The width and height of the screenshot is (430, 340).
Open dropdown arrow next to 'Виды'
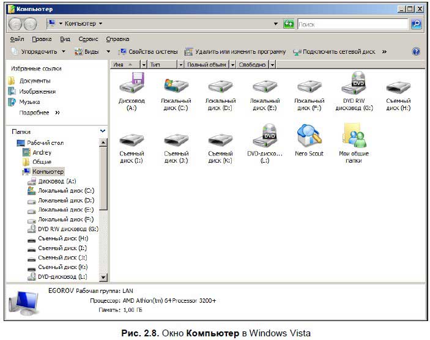point(108,51)
